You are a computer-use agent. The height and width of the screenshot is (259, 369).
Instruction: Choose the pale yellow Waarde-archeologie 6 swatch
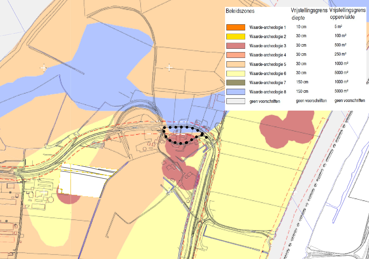(236, 73)
